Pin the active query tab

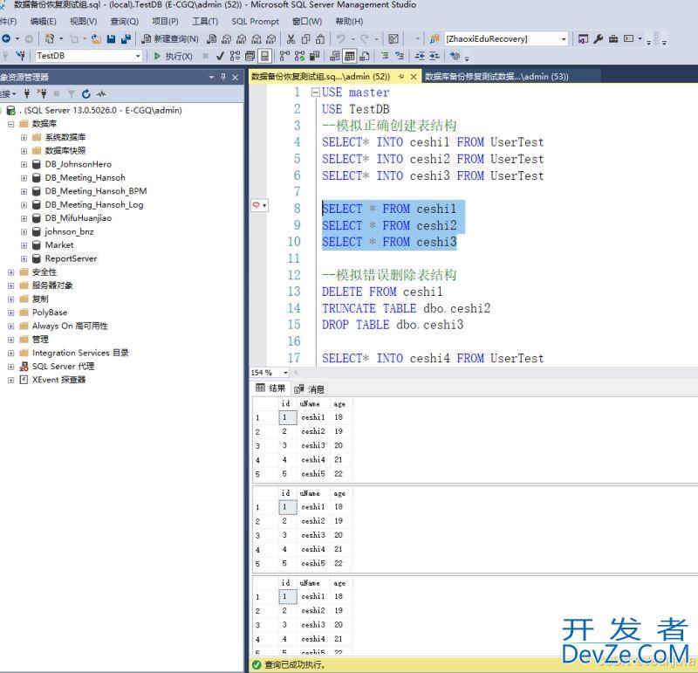(401, 77)
